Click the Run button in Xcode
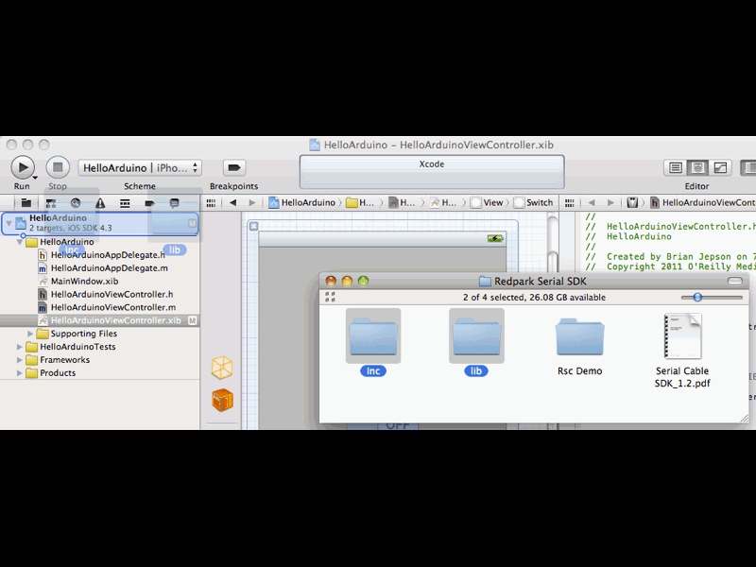 point(22,167)
